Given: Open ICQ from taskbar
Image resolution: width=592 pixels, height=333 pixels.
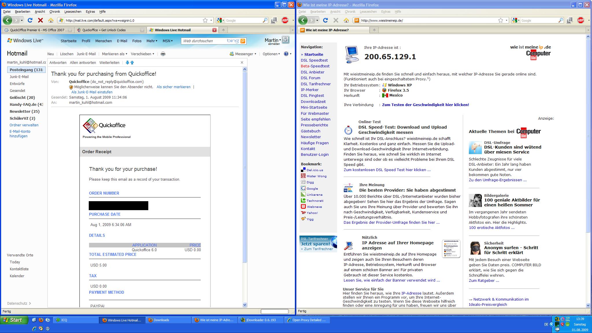Looking at the screenshot, I should click(x=76, y=320).
